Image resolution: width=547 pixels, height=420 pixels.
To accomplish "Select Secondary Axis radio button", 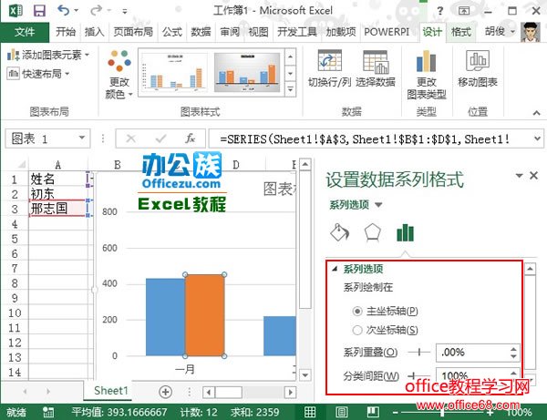I will tap(357, 330).
